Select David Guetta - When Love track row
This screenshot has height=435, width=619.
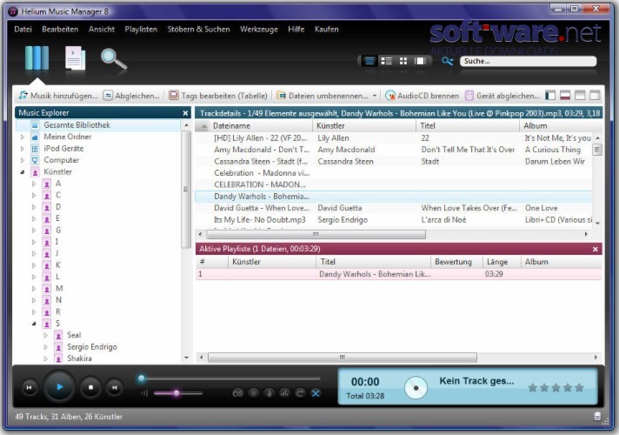pos(394,208)
